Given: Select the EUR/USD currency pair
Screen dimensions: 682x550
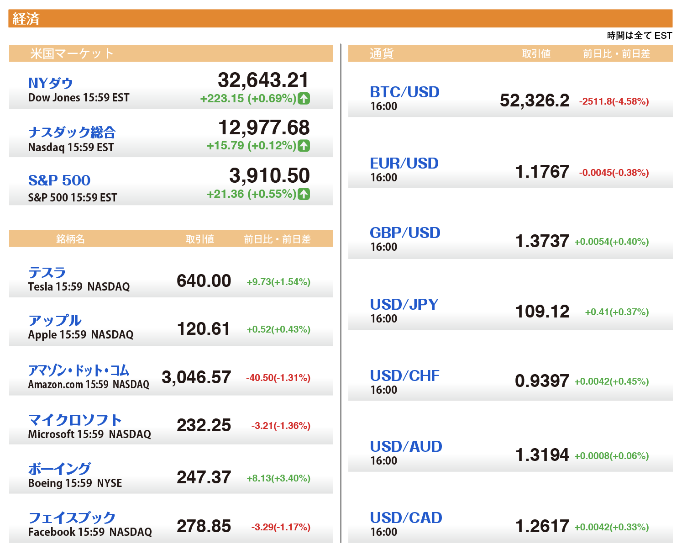Looking at the screenshot, I should 404,163.
